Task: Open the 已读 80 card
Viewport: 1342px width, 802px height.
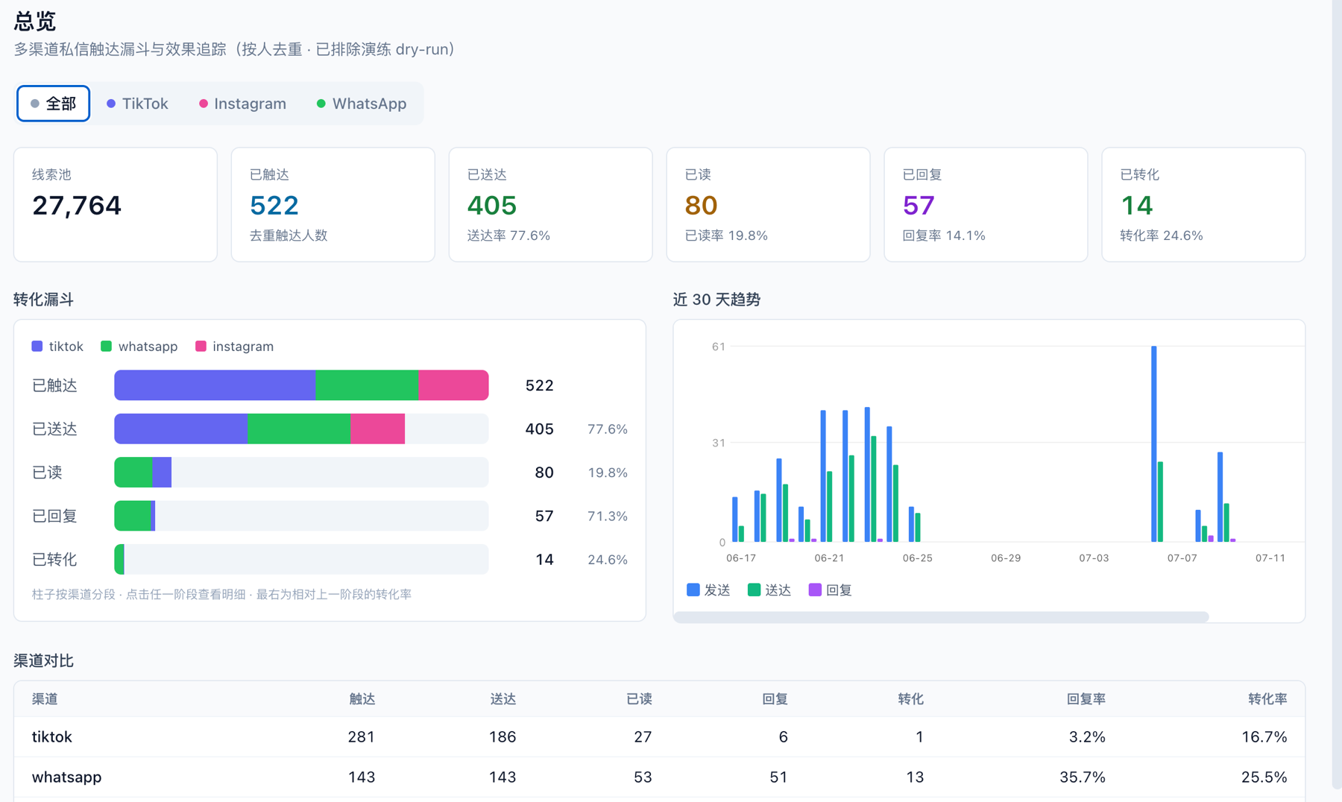Action: point(768,204)
